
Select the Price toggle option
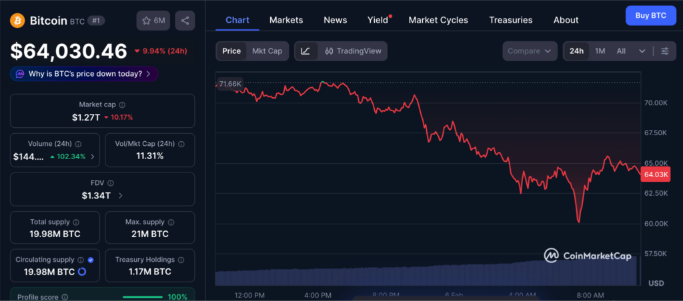click(x=231, y=51)
